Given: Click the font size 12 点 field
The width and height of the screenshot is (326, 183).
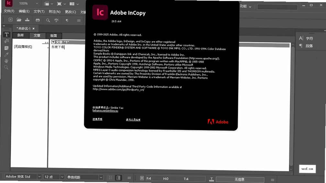Looking at the screenshot, I should pyautogui.click(x=51, y=177).
